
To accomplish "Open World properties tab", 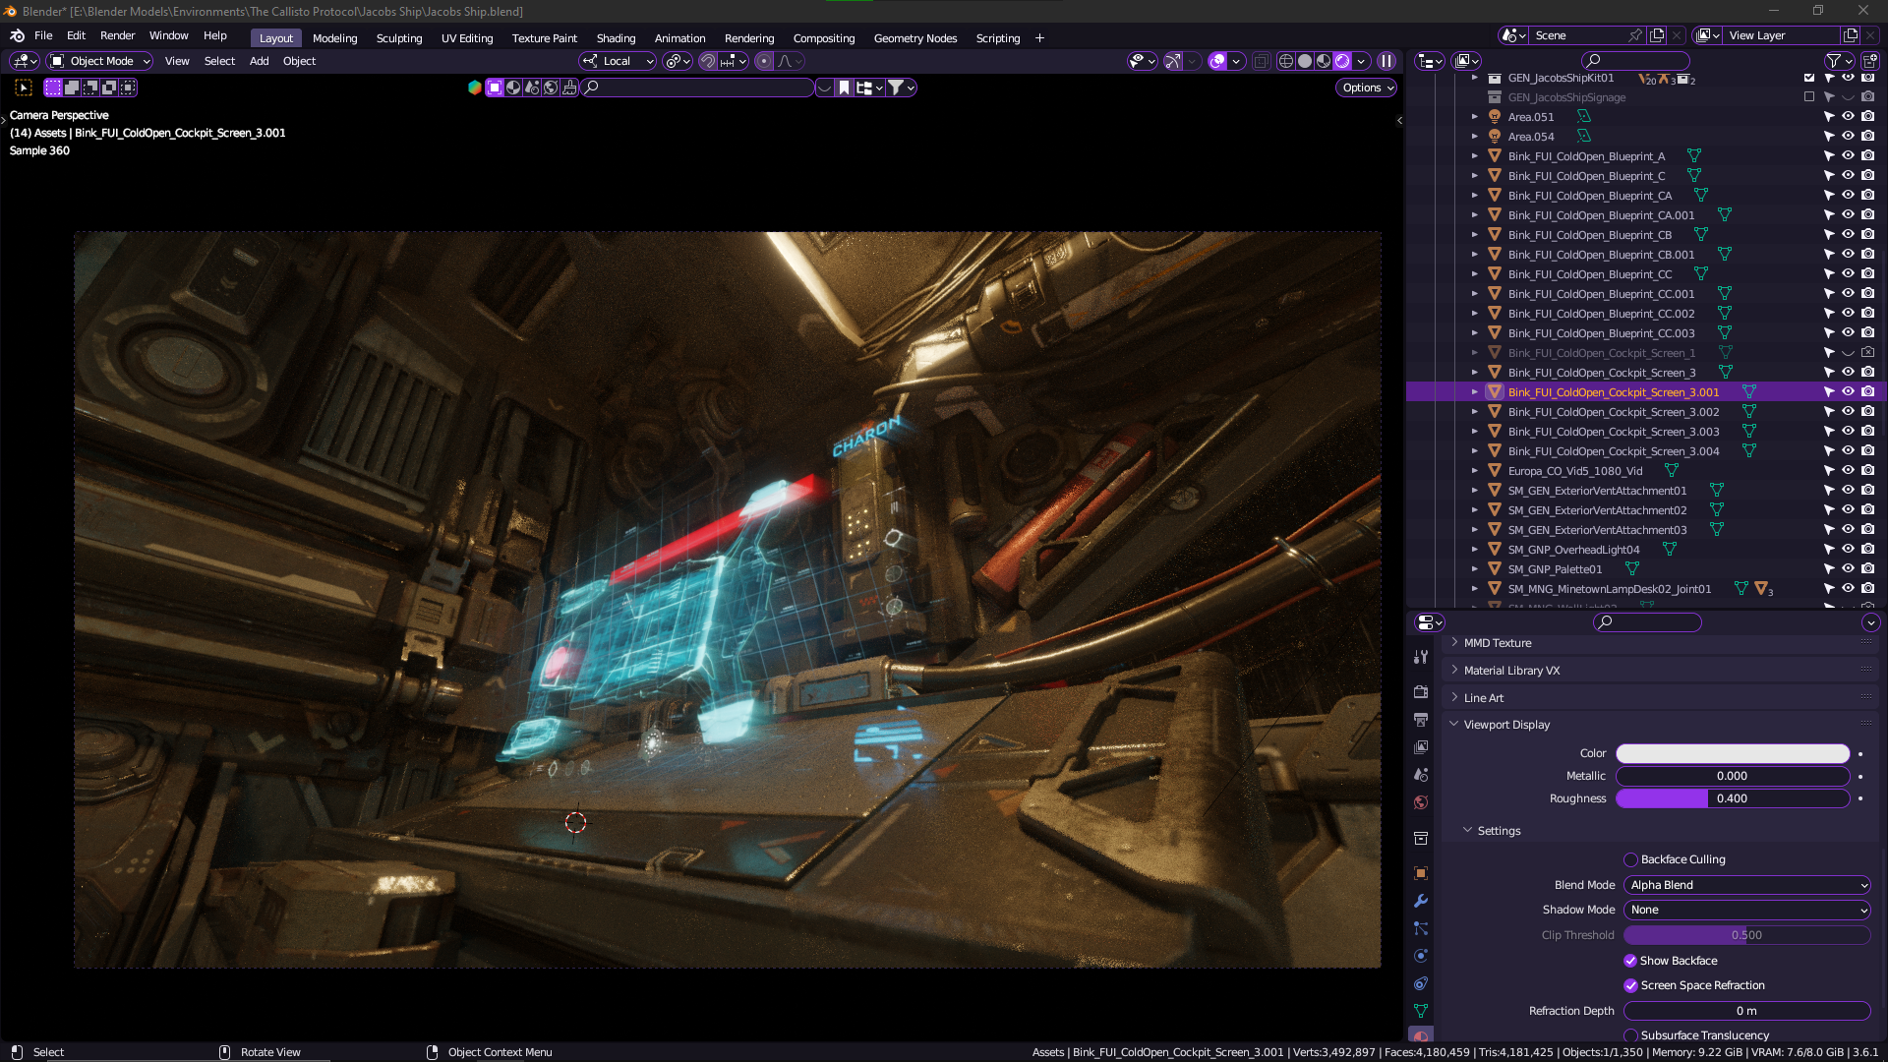I will (x=1421, y=802).
